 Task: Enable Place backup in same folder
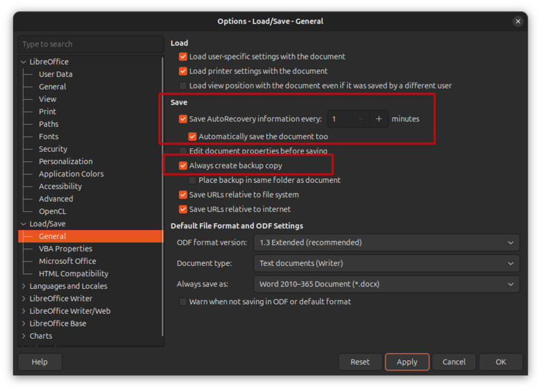[192, 180]
